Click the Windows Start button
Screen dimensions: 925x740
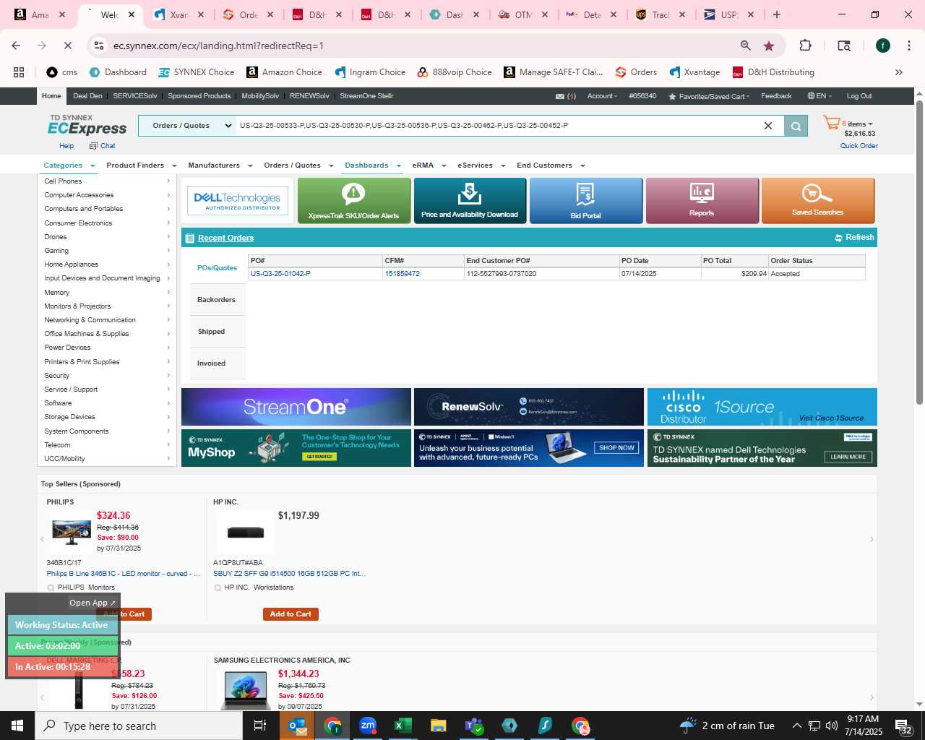click(17, 726)
